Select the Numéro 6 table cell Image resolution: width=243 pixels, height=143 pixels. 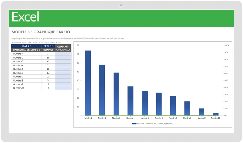26,73
